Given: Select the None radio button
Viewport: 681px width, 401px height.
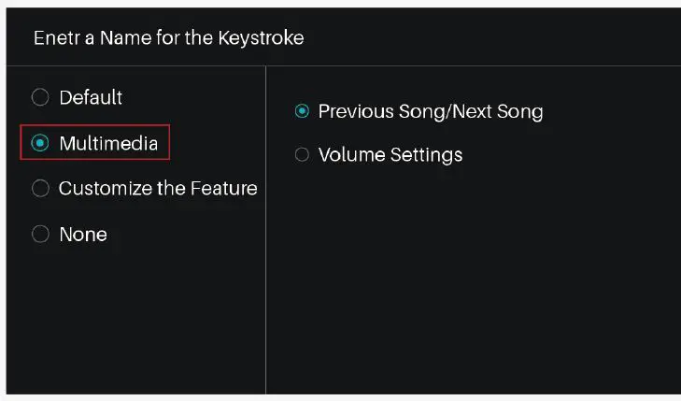Looking at the screenshot, I should 40,235.
